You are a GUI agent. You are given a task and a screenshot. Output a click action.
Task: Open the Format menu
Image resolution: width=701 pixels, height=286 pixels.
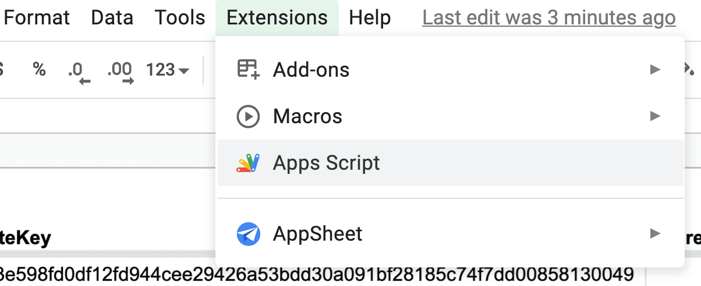[37, 17]
